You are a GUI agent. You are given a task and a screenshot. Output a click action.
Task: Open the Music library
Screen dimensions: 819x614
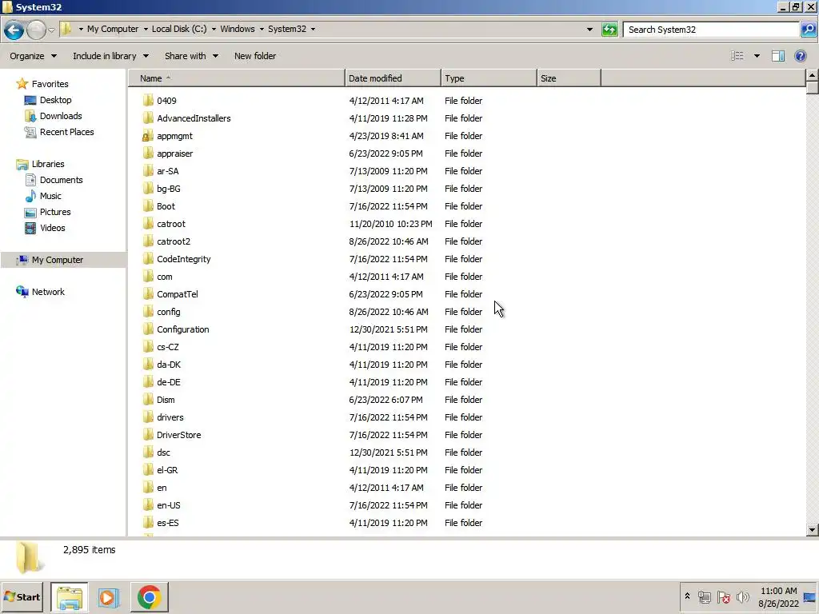tap(50, 196)
